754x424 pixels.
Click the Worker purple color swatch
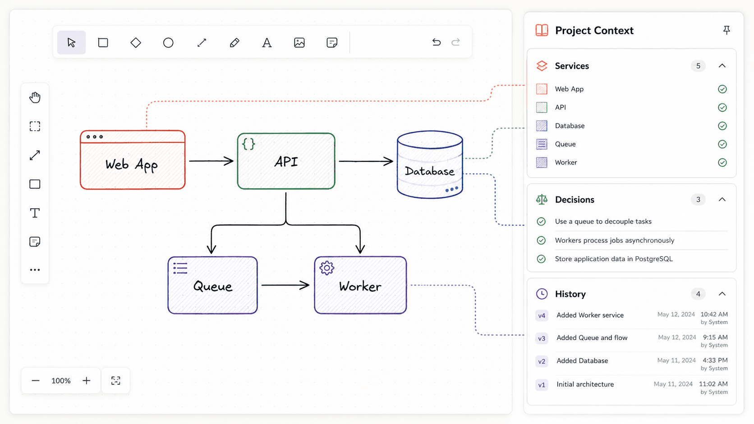(x=542, y=162)
